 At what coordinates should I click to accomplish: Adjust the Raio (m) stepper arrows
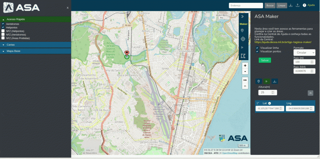tap(312, 62)
